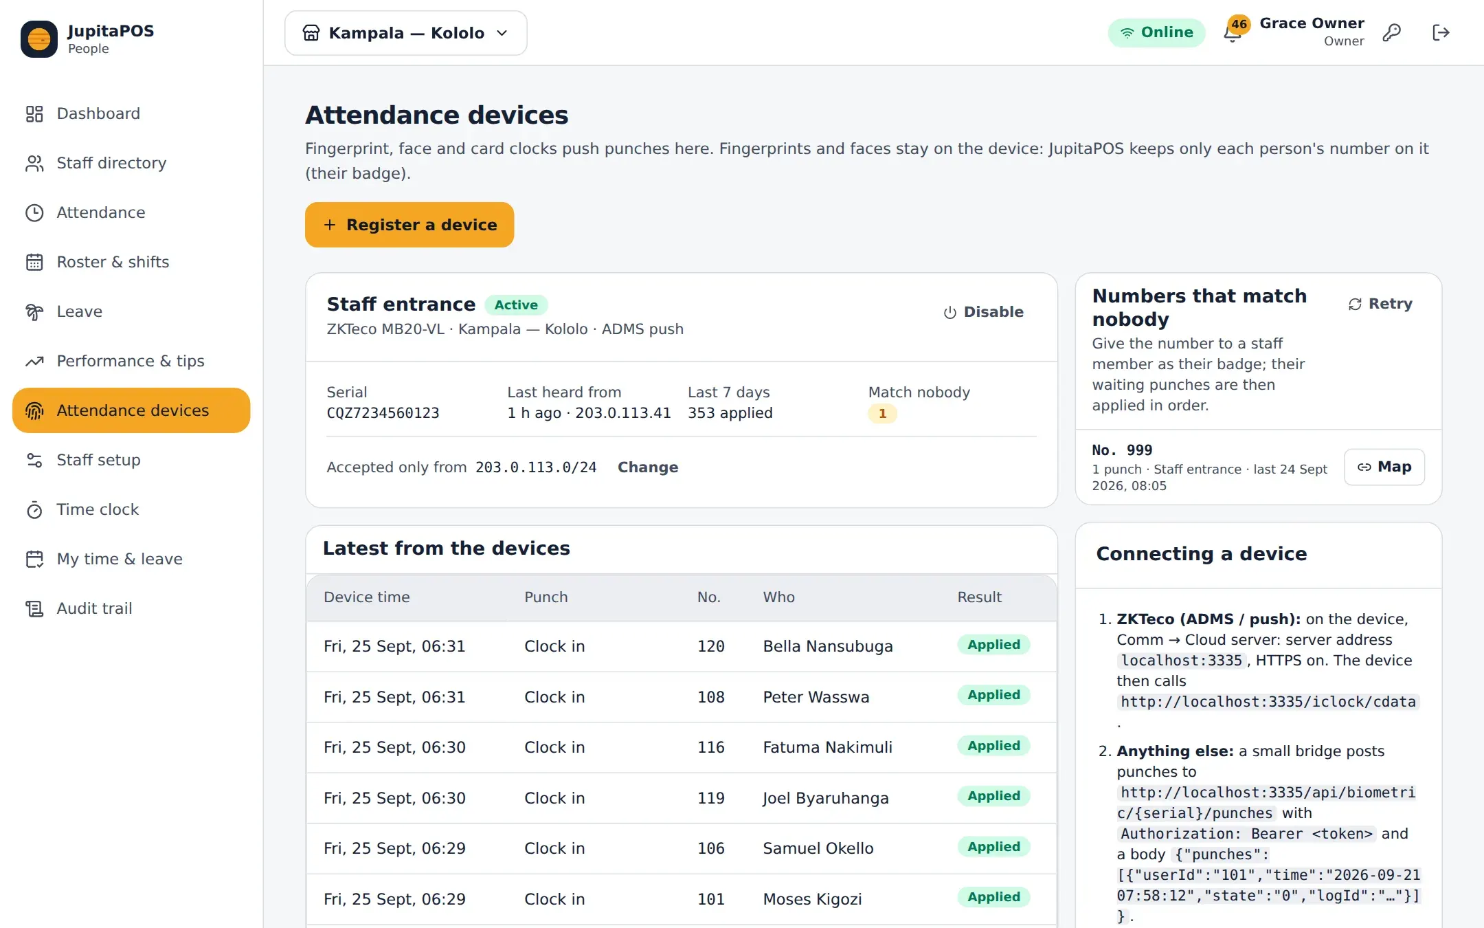The height and width of the screenshot is (928, 1484).
Task: Click the Online status badge
Action: (1157, 32)
